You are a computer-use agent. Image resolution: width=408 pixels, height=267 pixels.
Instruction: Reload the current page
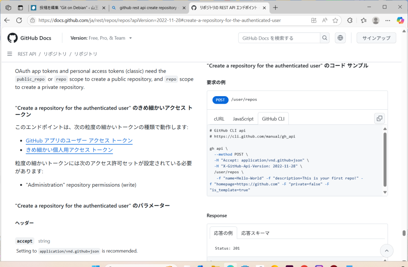19,20
